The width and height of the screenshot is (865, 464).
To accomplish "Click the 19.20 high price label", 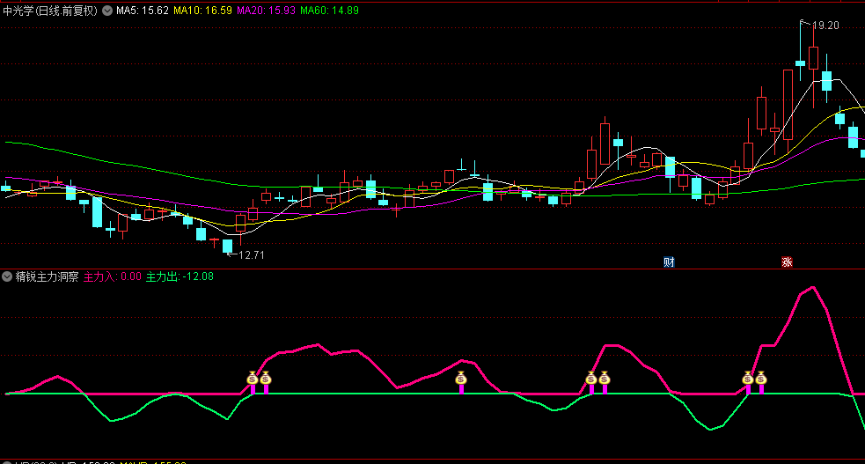I will (x=825, y=26).
